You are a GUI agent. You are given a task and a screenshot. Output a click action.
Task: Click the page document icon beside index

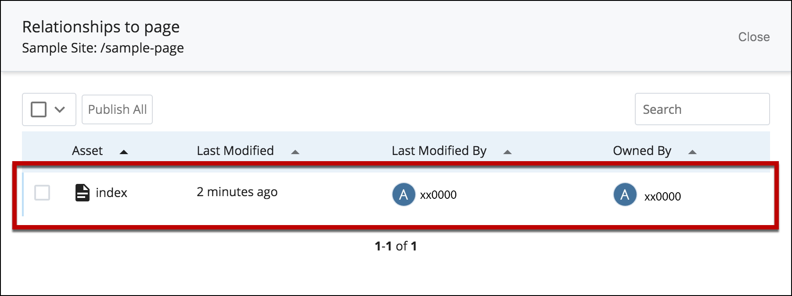point(83,193)
